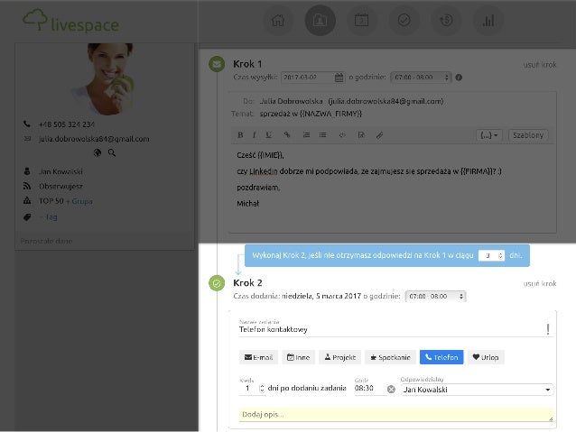Expand Pozostałe dane section

46,241
